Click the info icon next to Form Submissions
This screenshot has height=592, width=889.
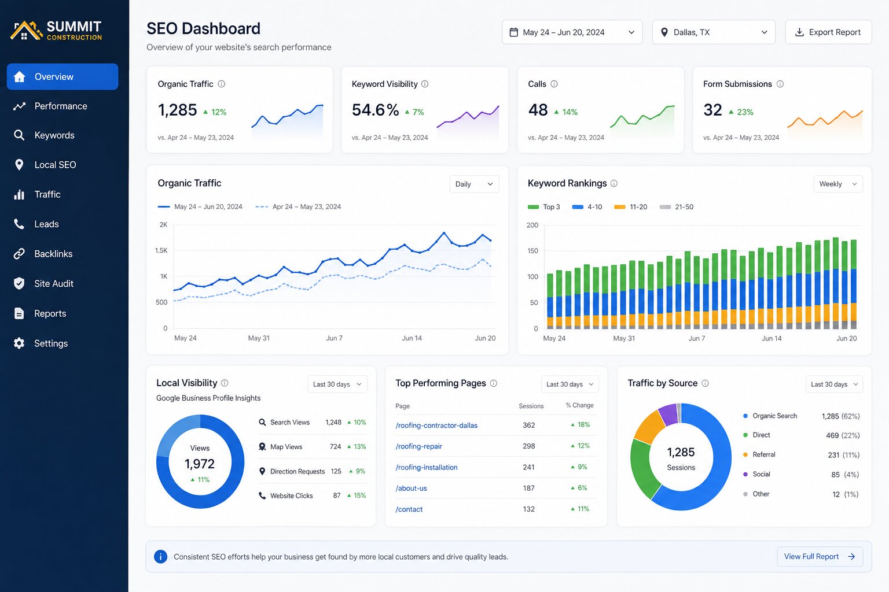pos(780,84)
